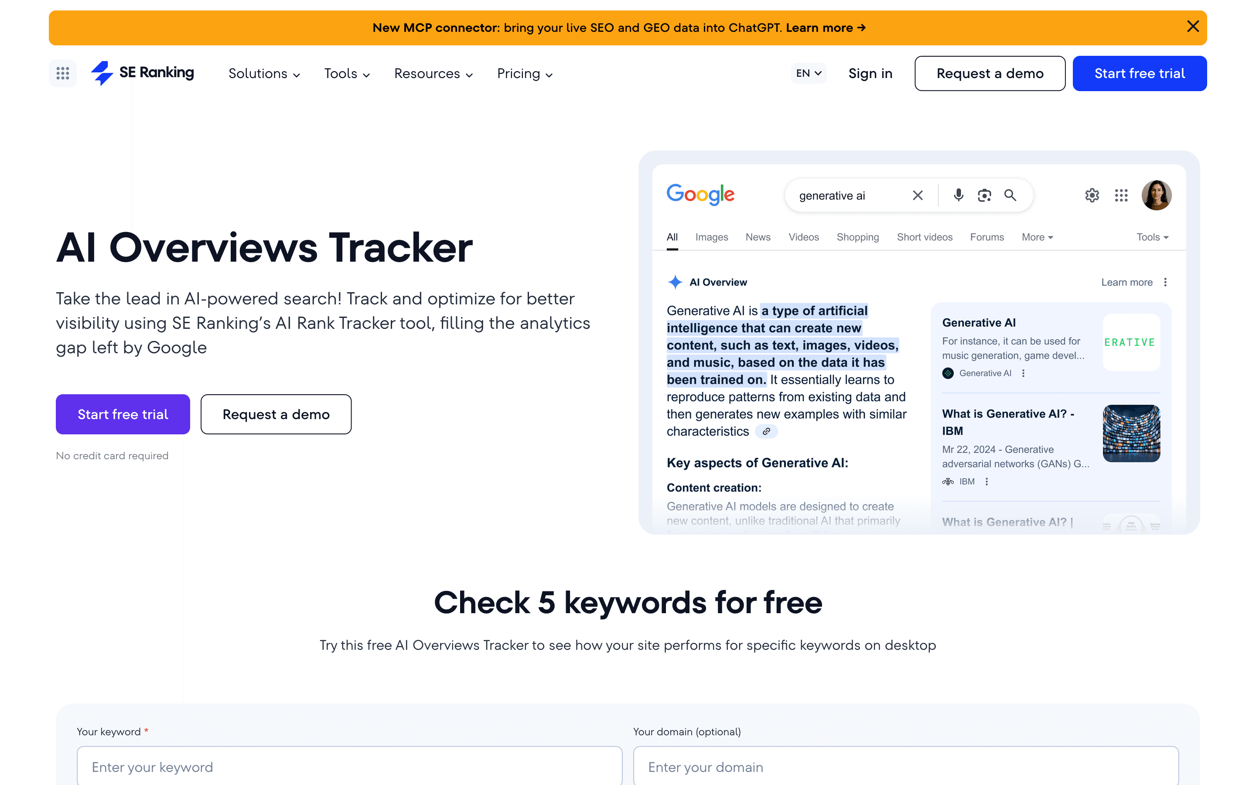
Task: Expand the Resources menu
Action: 433,74
